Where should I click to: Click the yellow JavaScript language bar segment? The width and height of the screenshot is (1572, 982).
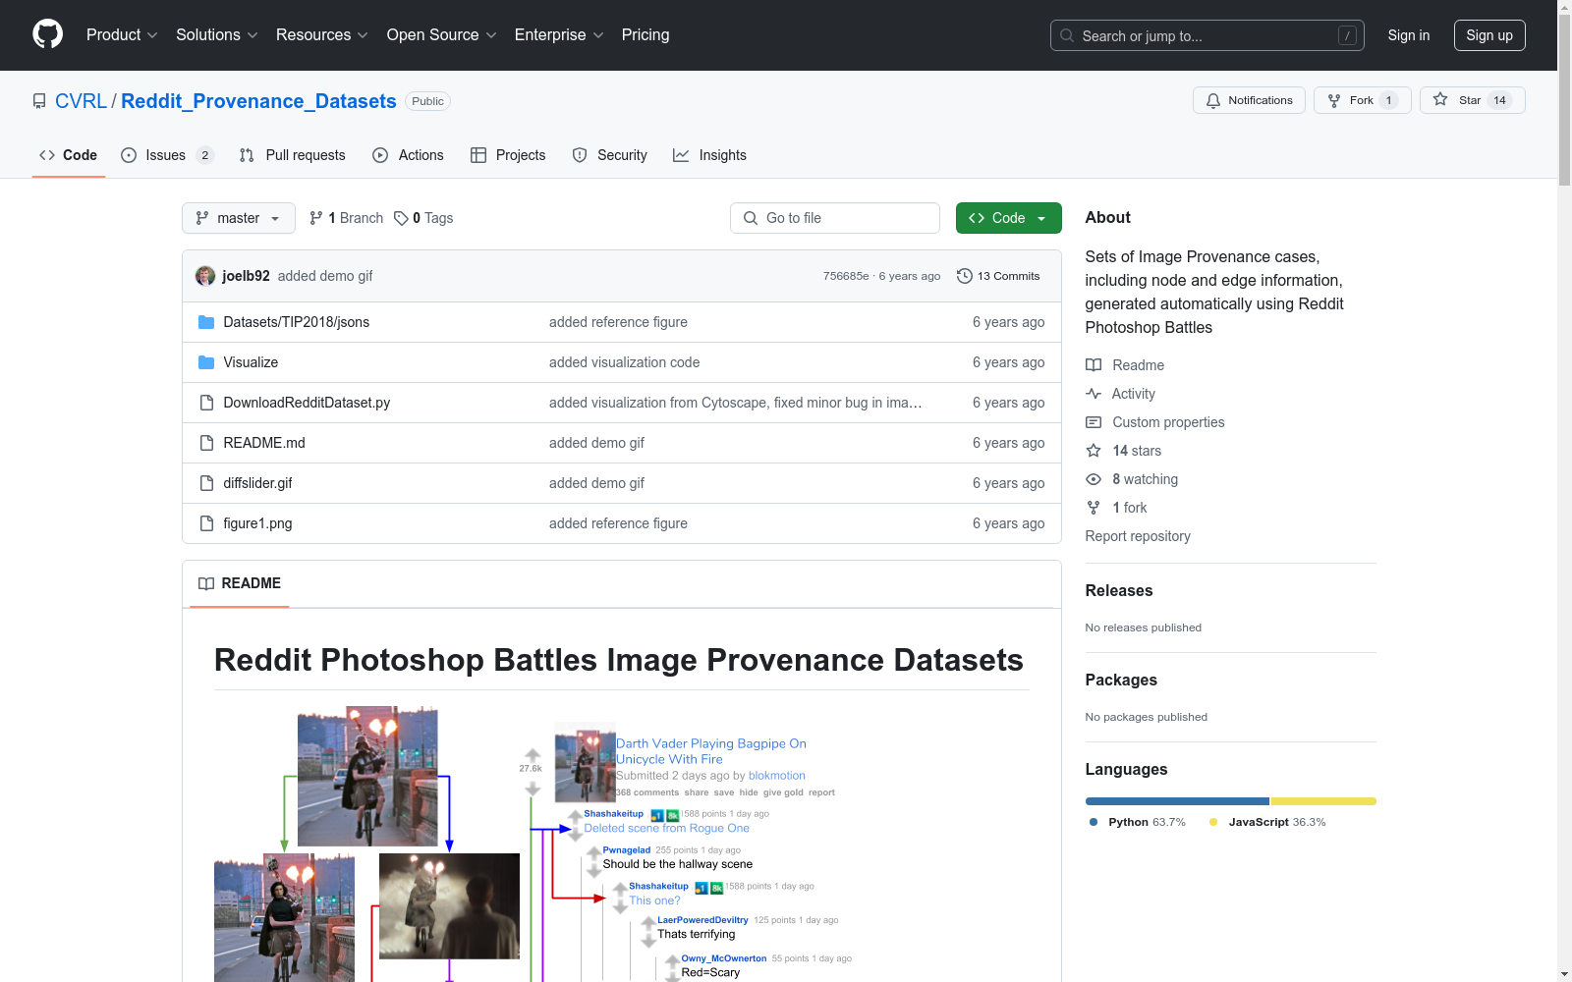(1323, 801)
